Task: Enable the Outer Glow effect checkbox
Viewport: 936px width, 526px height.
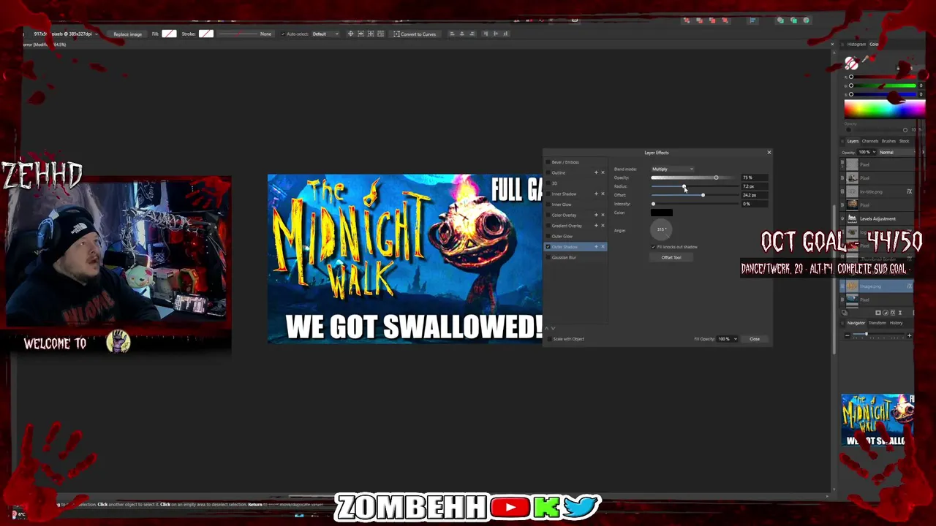Action: [548, 236]
